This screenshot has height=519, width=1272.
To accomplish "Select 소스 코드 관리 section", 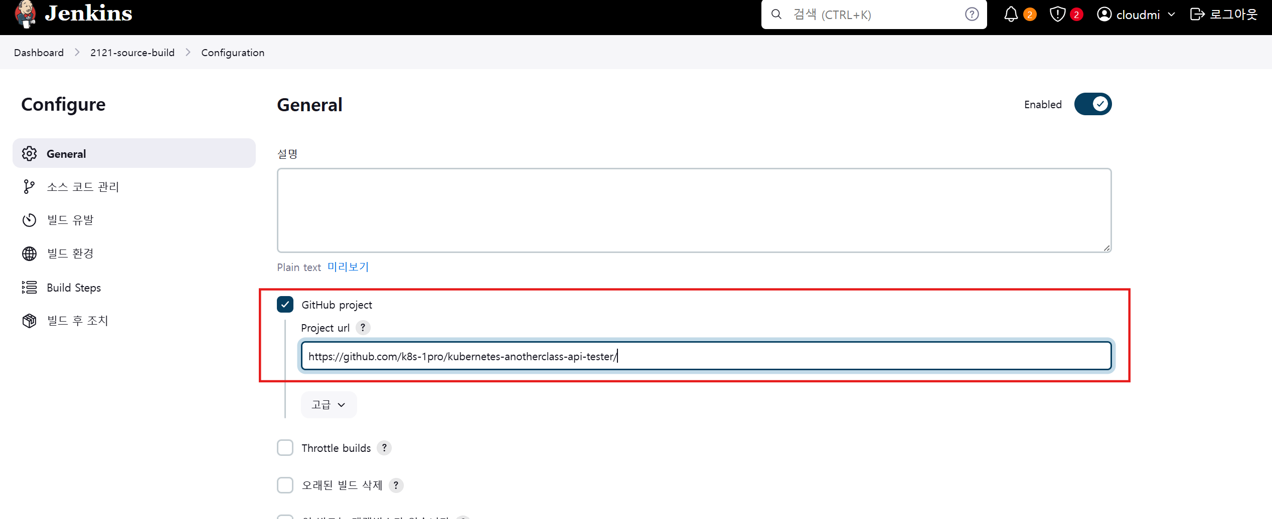I will point(134,187).
